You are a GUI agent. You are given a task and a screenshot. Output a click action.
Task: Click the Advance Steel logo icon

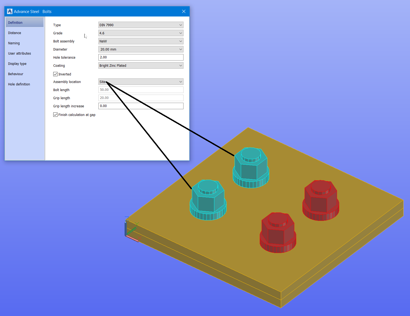tap(9, 11)
